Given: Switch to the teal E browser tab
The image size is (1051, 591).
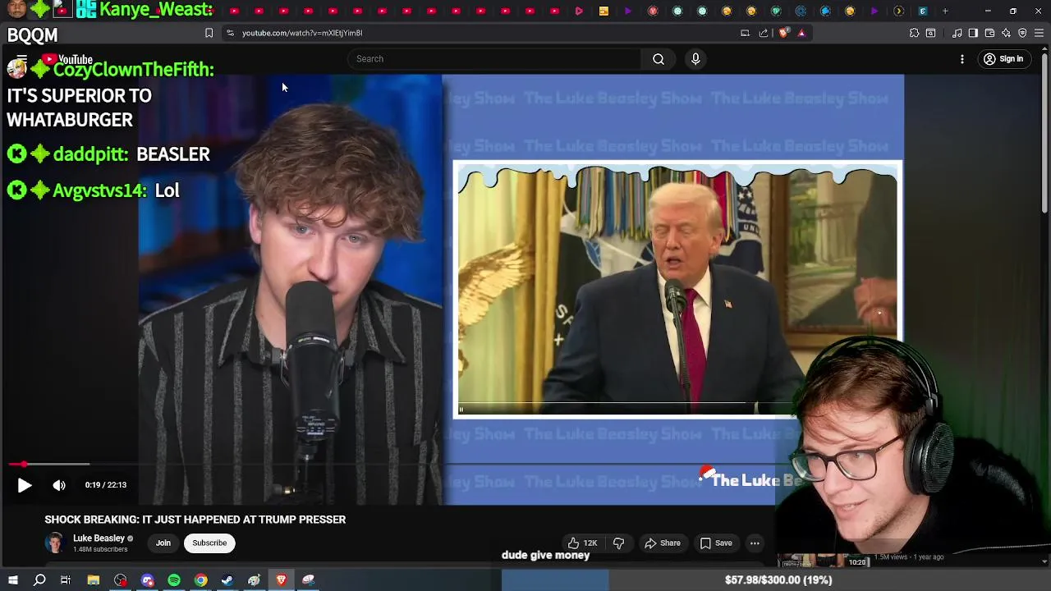Looking at the screenshot, I should [x=923, y=11].
